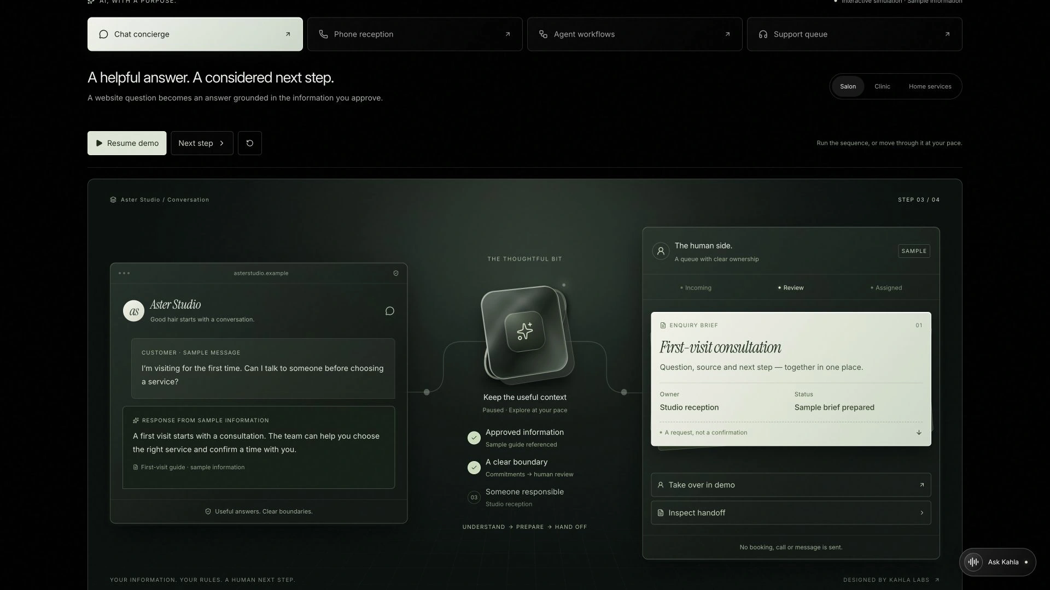This screenshot has height=590, width=1050.
Task: Click the arrow icon on Agent workflows
Action: click(x=727, y=34)
